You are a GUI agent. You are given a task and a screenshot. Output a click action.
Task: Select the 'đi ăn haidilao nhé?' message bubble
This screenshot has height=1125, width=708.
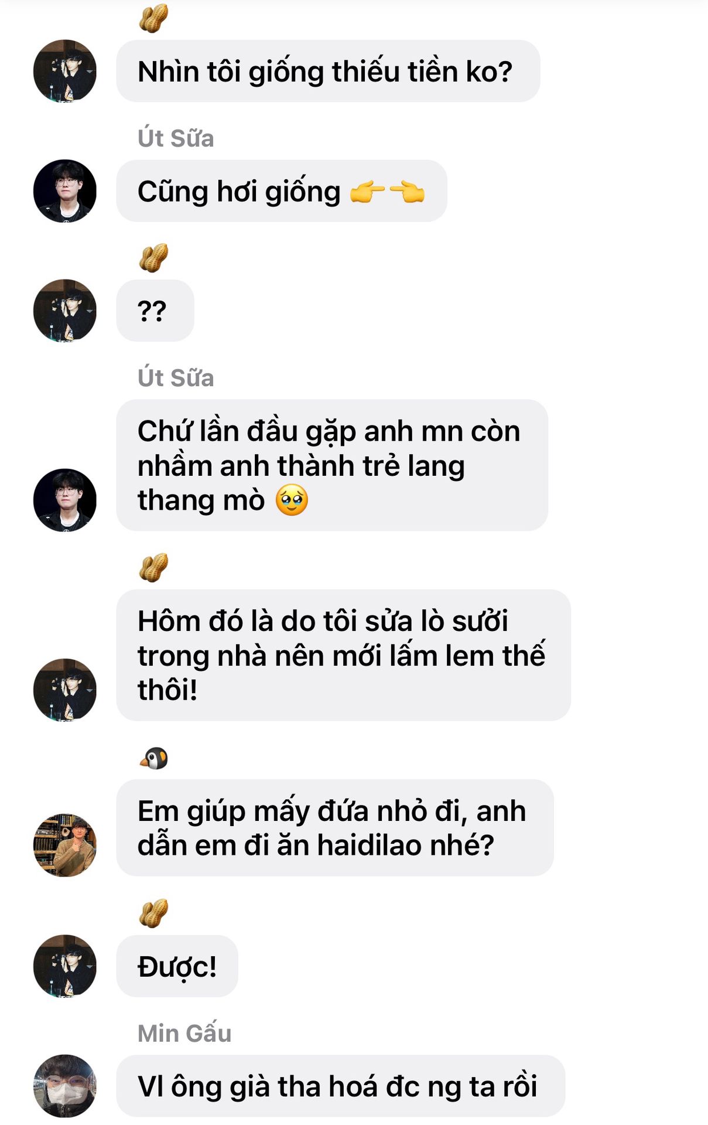pos(335,828)
